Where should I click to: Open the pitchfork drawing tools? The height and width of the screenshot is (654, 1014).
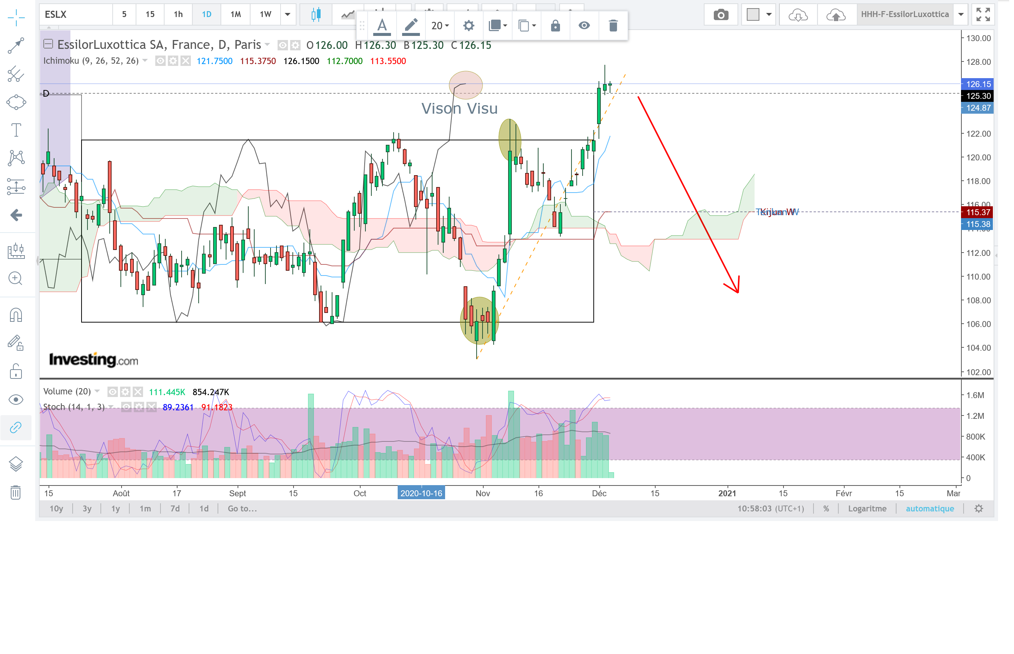point(16,74)
